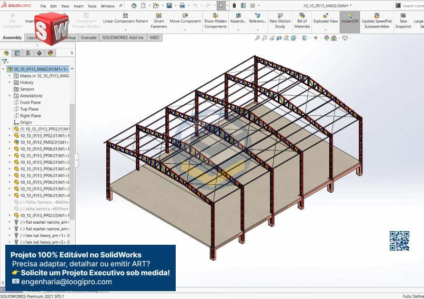Expand the History tree node

coord(9,83)
